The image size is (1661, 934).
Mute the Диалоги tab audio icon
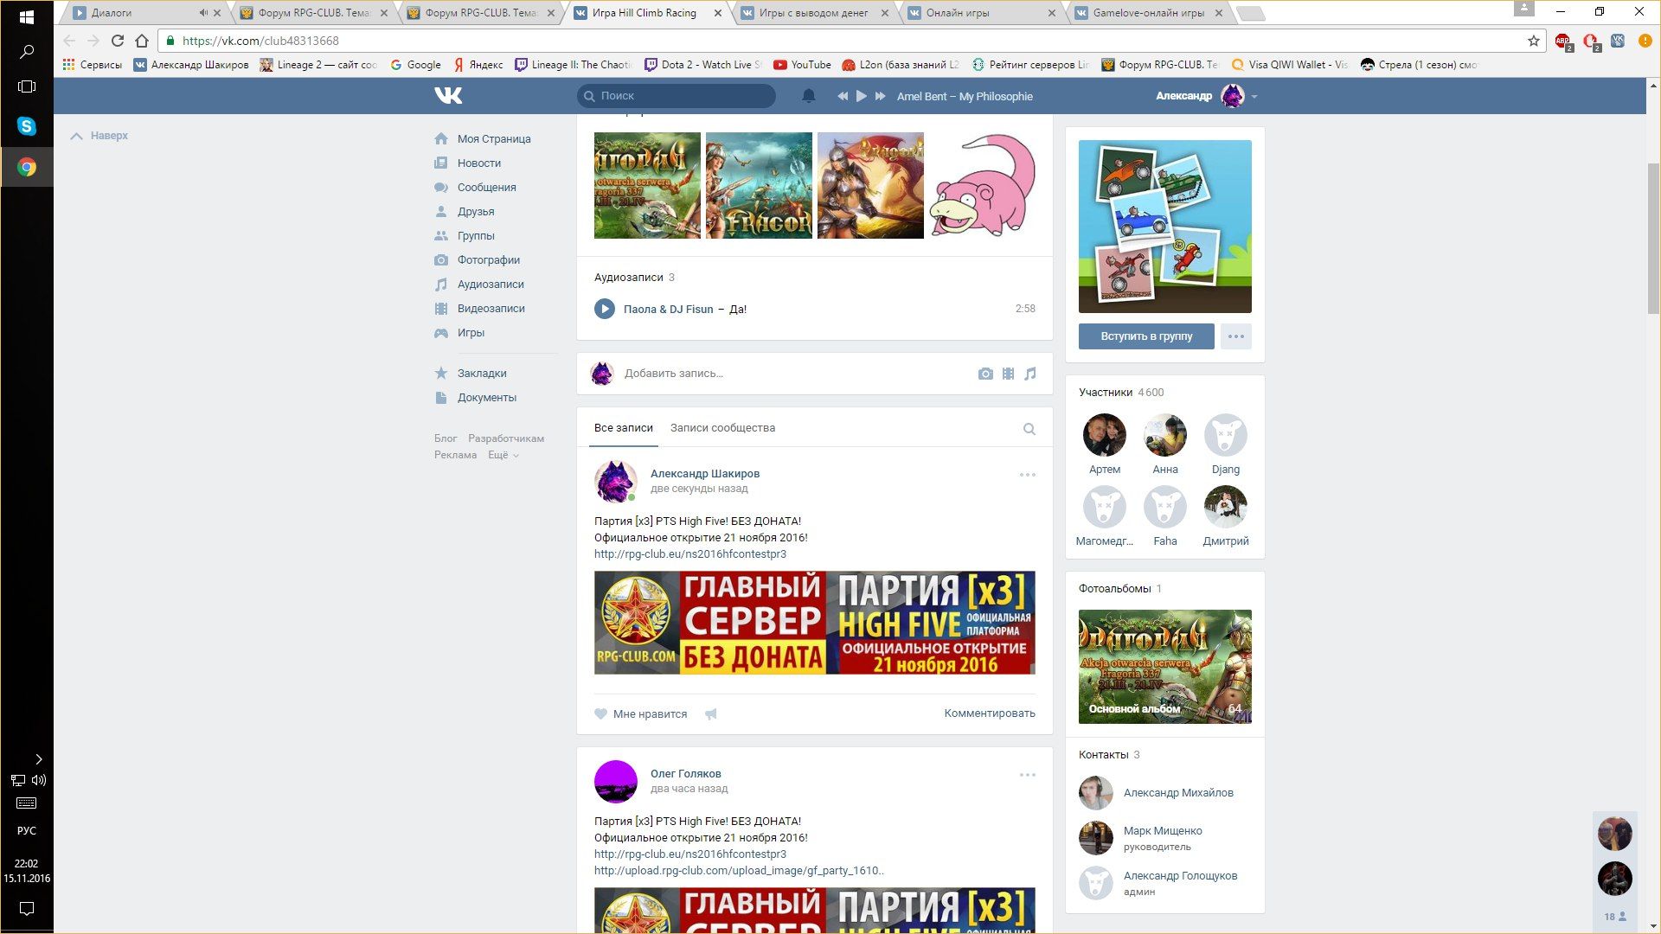(x=203, y=13)
